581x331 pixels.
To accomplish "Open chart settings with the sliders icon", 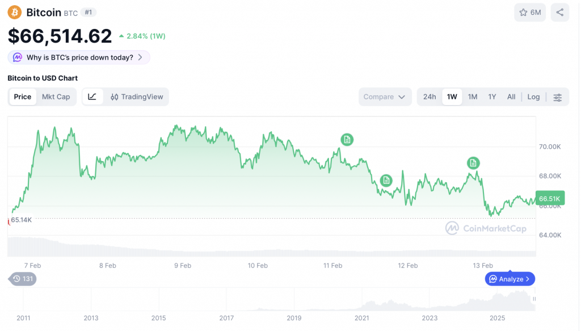I will 557,97.
